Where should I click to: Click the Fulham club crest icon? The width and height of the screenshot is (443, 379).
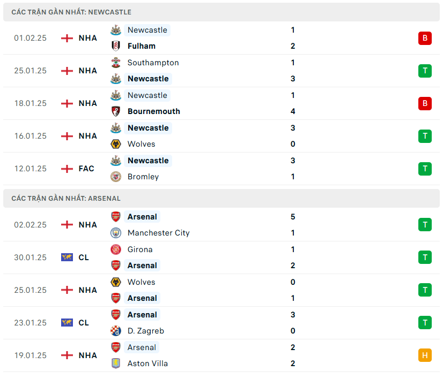[x=116, y=46]
